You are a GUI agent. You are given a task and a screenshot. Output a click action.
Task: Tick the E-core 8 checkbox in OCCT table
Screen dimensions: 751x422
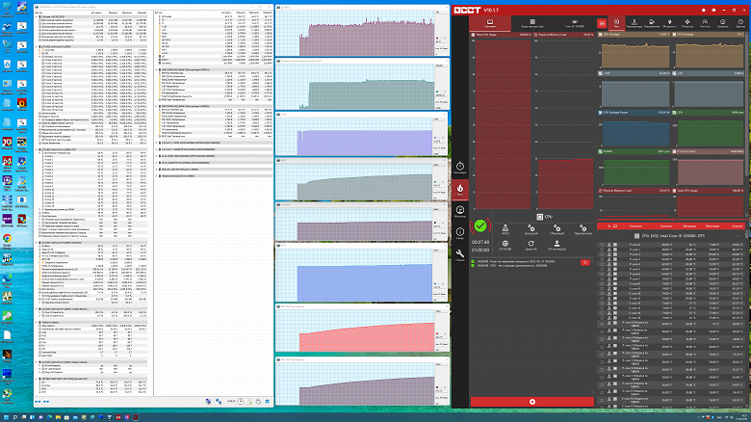(602, 283)
